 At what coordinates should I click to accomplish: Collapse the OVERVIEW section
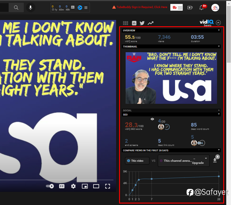point(219,30)
